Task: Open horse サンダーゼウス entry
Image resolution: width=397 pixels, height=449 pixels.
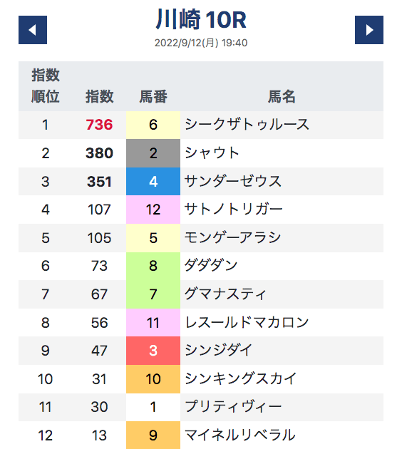Action: (x=233, y=182)
